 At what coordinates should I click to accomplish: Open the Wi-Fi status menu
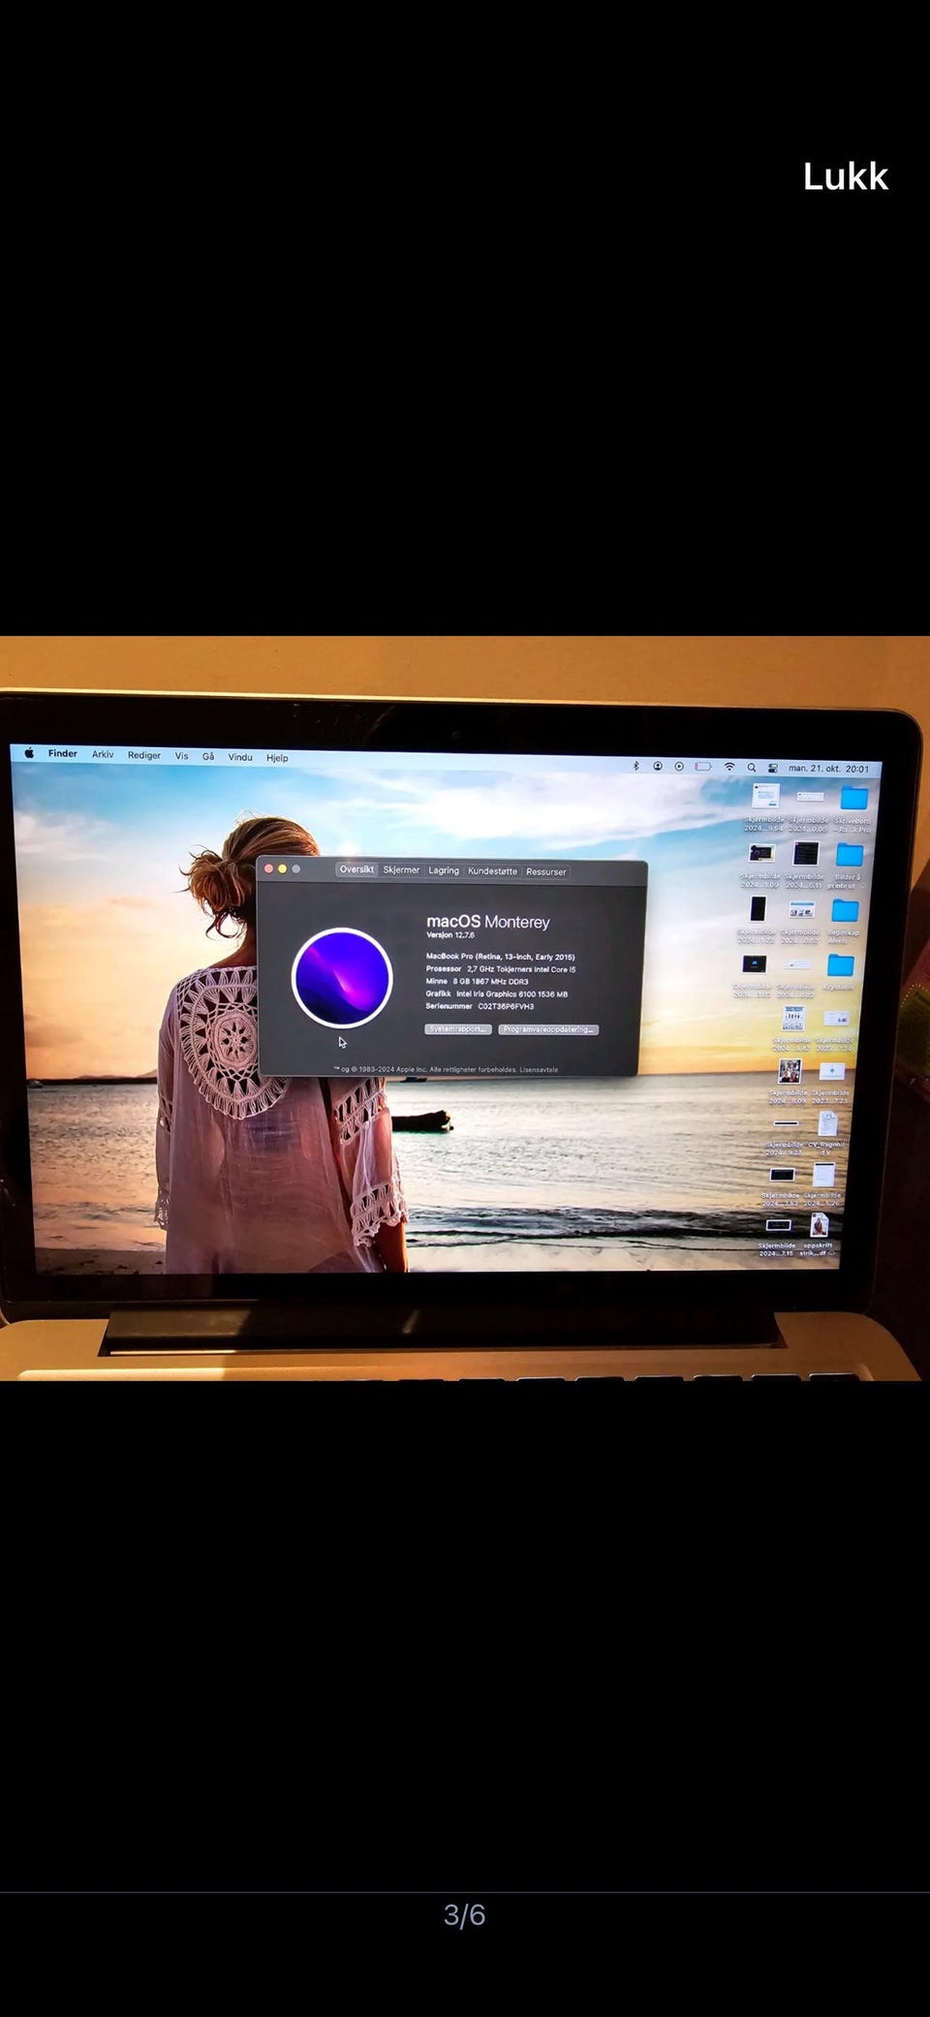729,767
